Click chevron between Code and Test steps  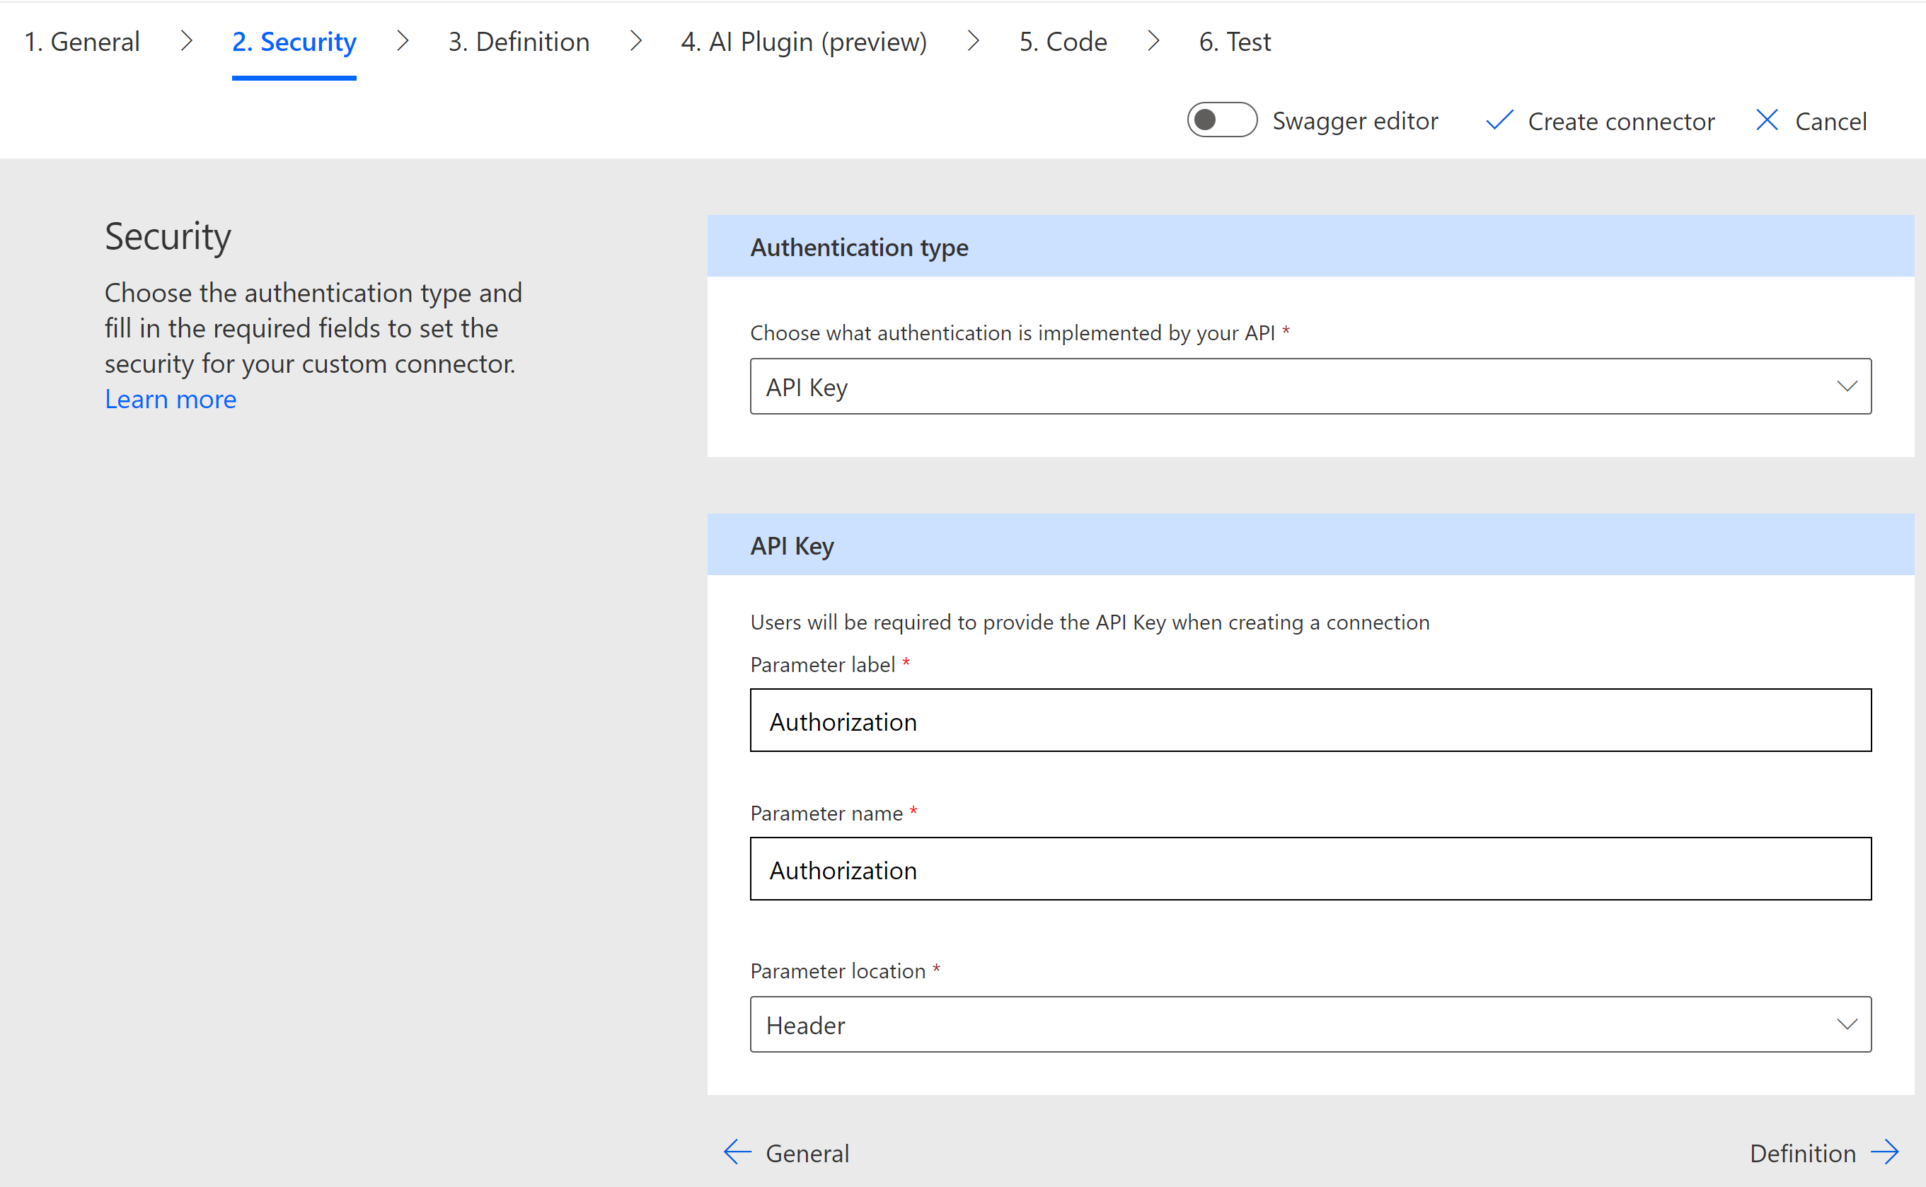click(x=1153, y=41)
